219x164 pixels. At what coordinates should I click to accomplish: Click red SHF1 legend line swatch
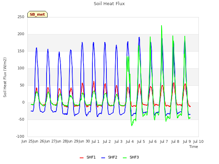[x=81, y=158]
